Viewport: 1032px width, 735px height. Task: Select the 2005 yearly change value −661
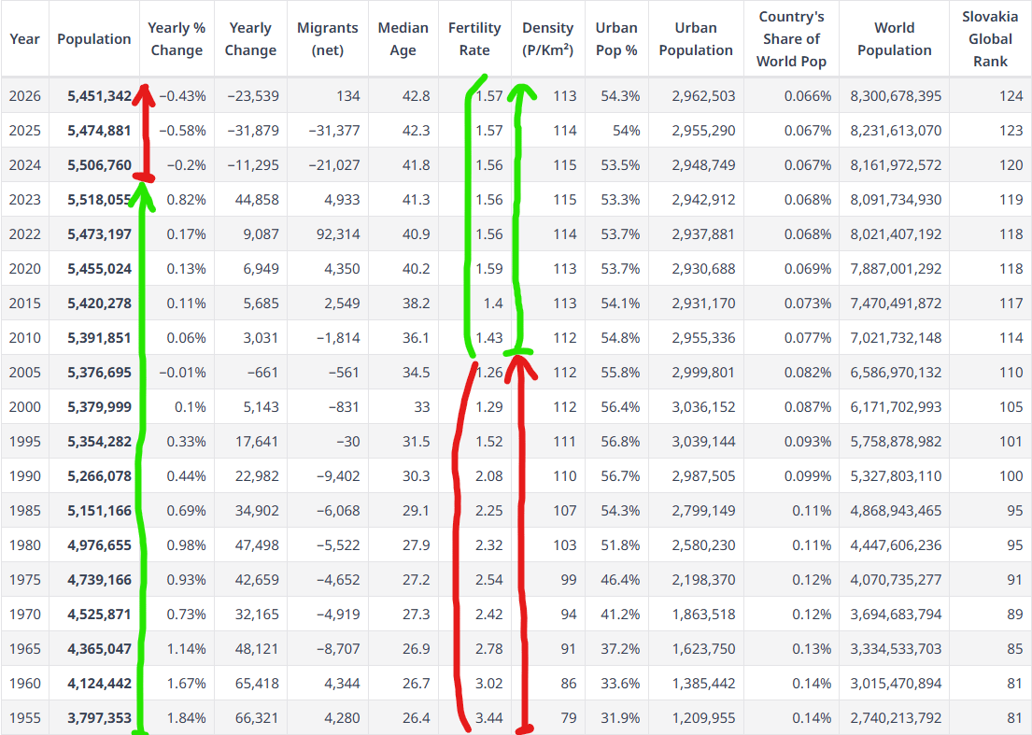261,373
